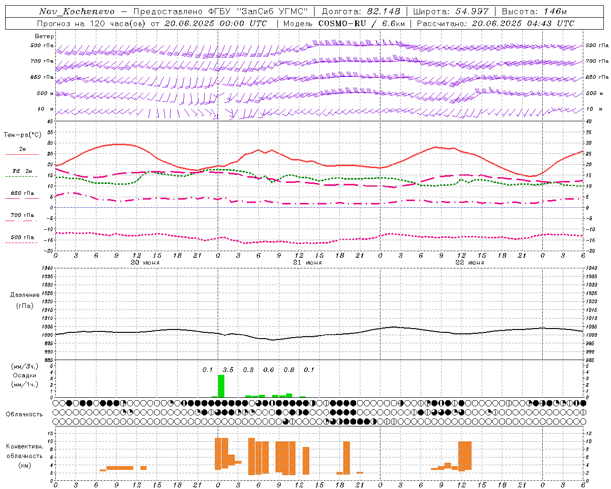Click the "Осадки" precipitation label
This screenshot has width=611, height=489.
click(x=25, y=375)
